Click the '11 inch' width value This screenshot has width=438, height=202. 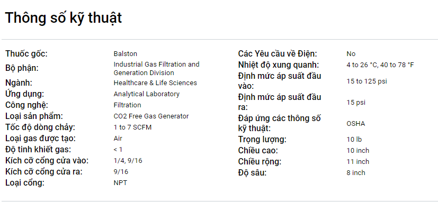[x=357, y=161]
